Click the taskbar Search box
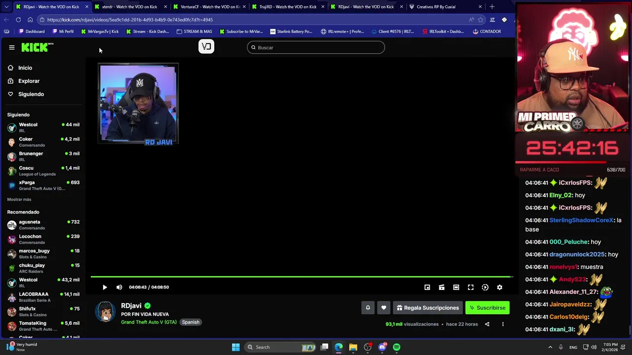Image resolution: width=632 pixels, height=355 pixels. pos(281,347)
